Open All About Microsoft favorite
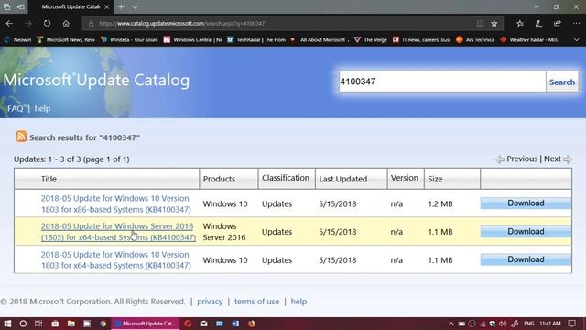586x330 pixels. 320,39
